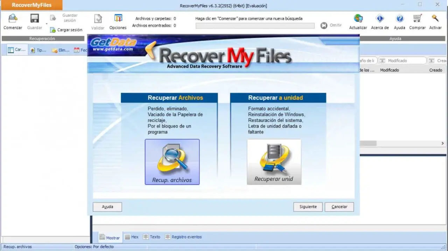Switch to the Tip... file type tab
This screenshot has width=448, height=251.
click(38, 50)
